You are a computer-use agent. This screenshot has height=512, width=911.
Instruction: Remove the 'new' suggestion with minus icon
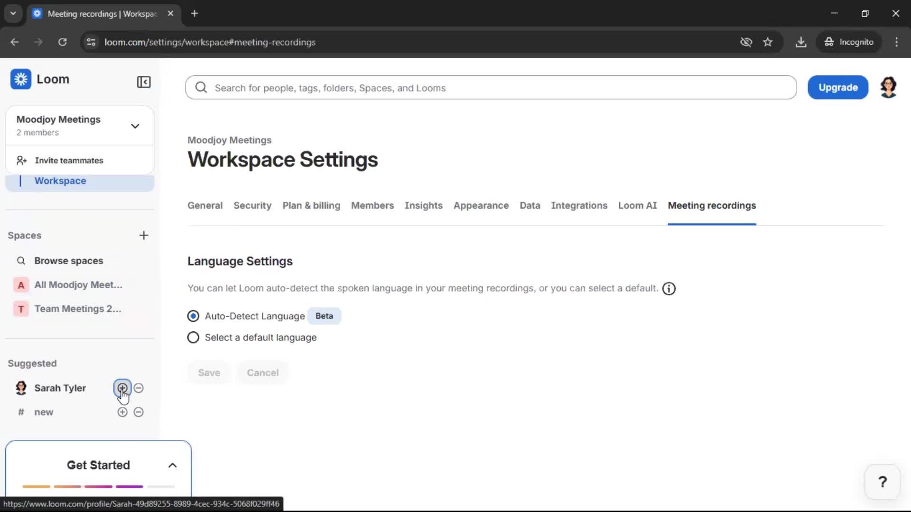click(139, 412)
